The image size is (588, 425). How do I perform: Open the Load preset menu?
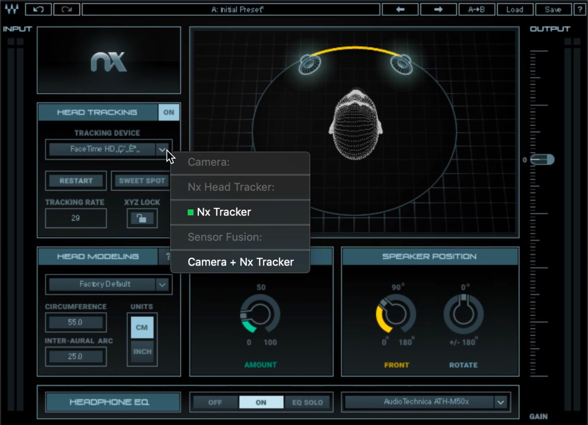[515, 9]
